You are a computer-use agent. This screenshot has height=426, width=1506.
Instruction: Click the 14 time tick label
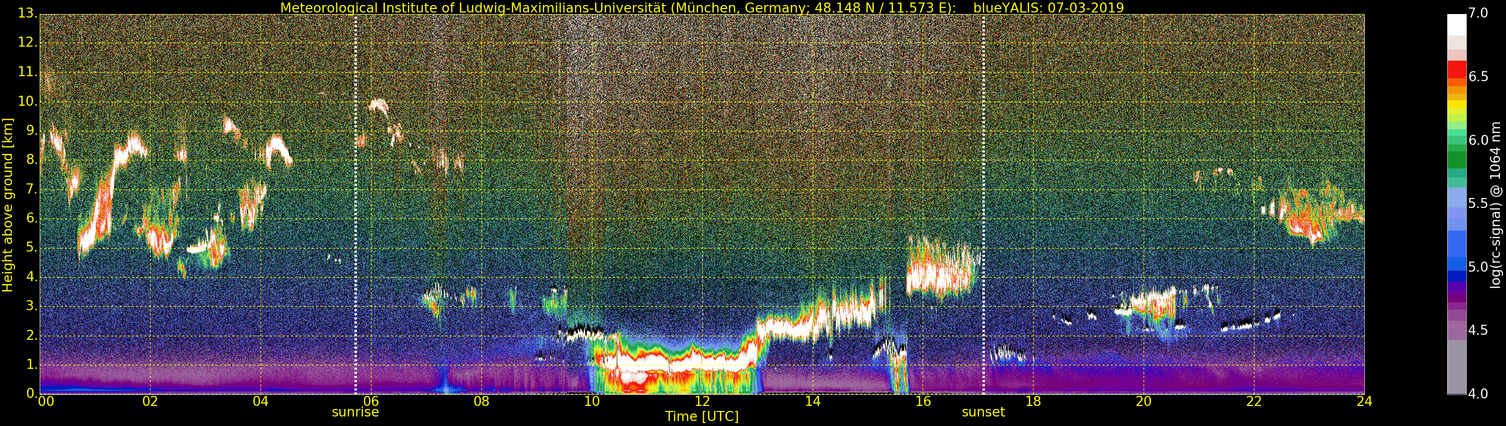coord(813,401)
